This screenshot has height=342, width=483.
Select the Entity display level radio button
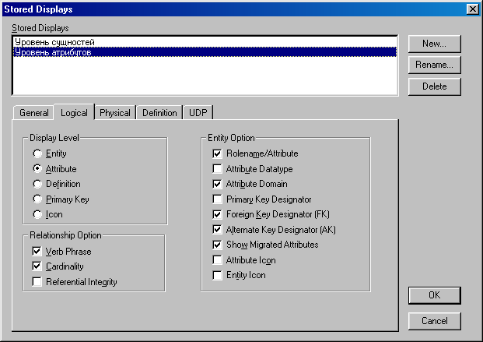point(37,153)
